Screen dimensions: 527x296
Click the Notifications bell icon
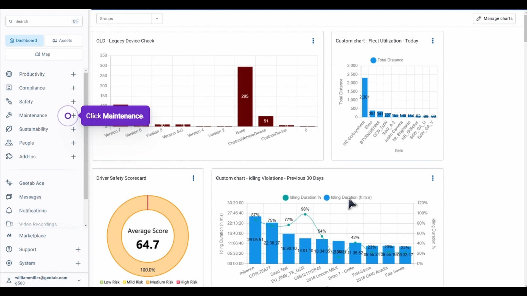(9, 210)
